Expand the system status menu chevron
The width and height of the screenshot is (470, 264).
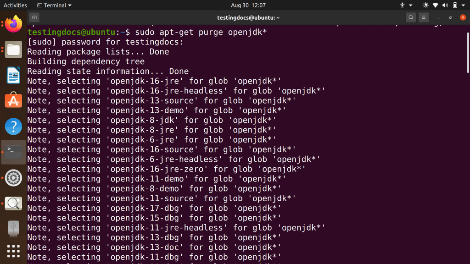coord(463,5)
